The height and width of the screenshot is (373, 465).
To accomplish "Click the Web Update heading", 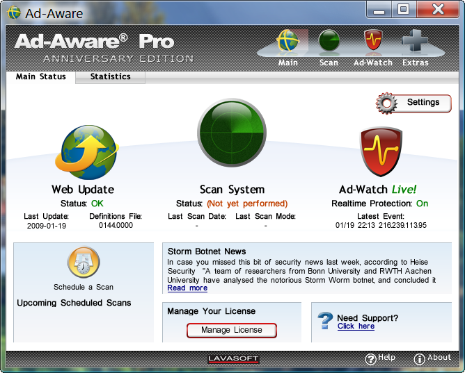I will 83,190.
